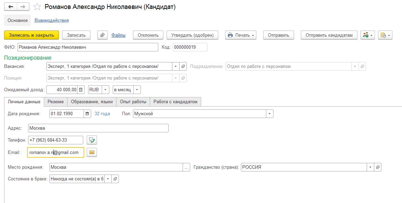Open calendar picker for birth date
The image size is (402, 203).
point(88,114)
